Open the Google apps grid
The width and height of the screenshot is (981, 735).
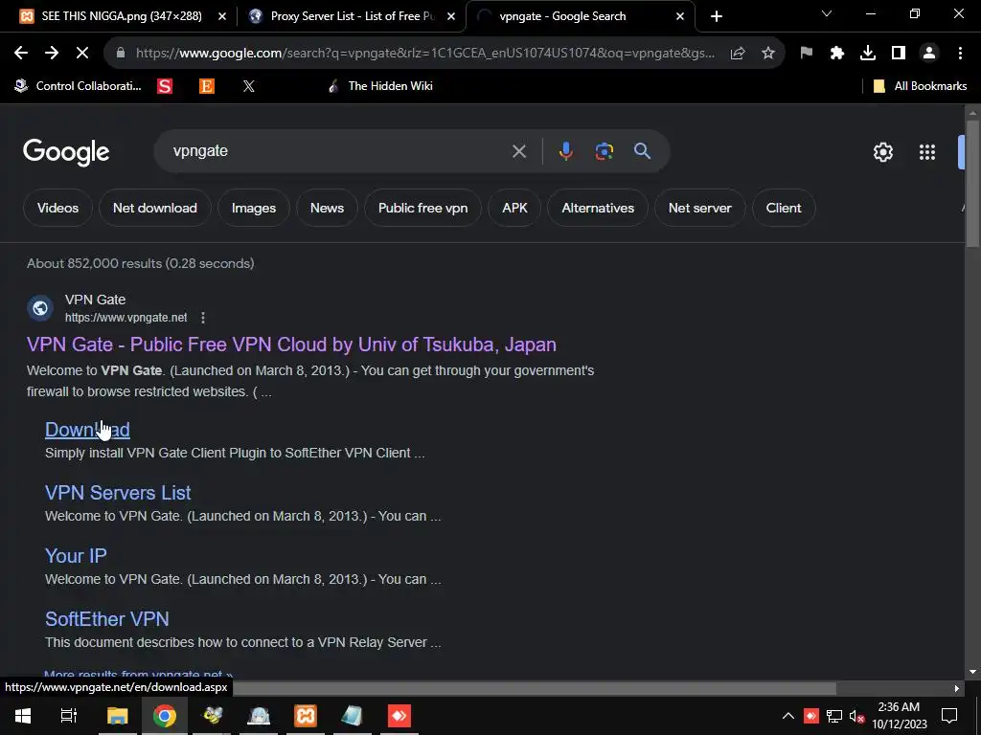pos(927,152)
